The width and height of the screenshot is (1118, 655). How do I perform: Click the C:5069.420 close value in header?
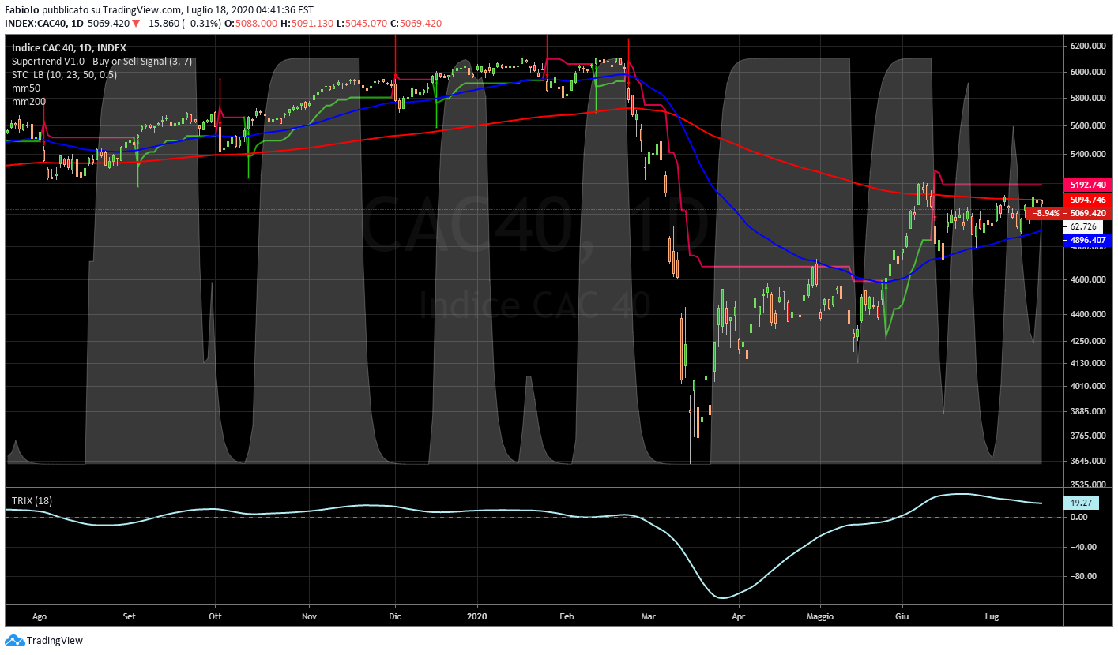point(416,24)
